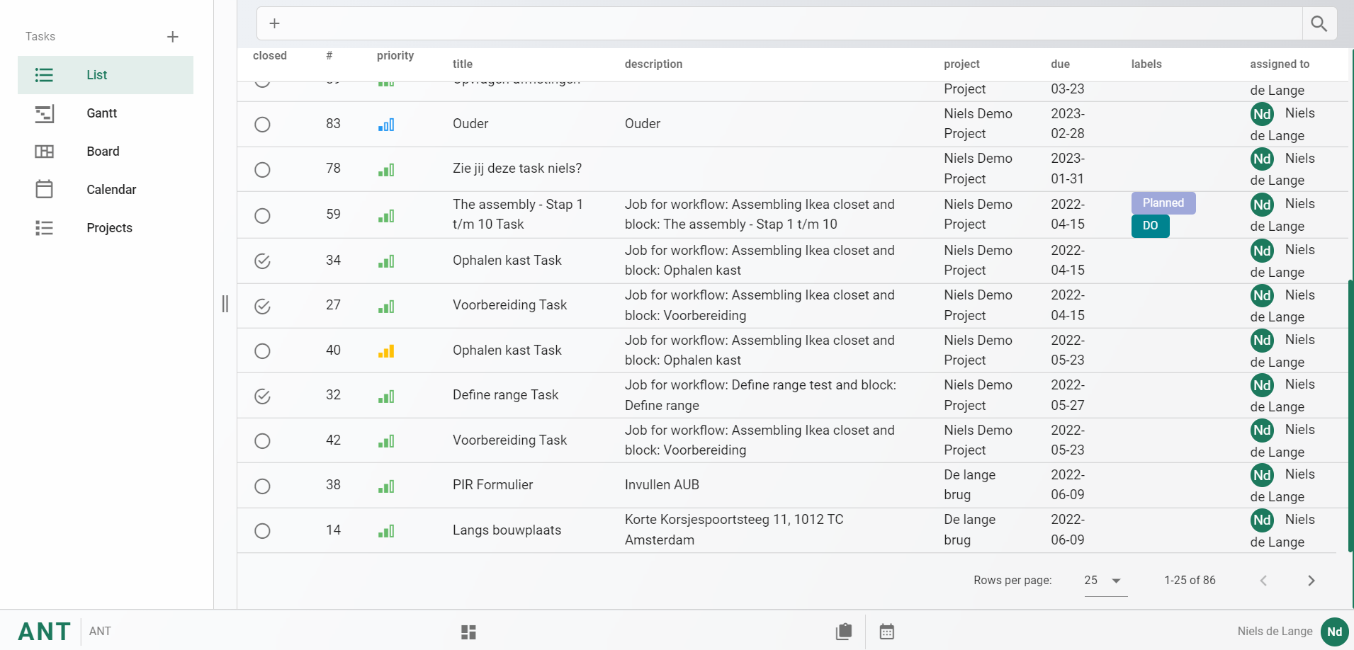Open the Rows per page dropdown
1354x650 pixels.
tap(1105, 581)
